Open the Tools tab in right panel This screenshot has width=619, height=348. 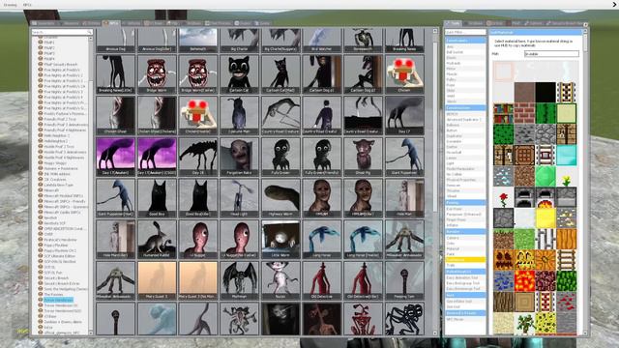(x=454, y=23)
